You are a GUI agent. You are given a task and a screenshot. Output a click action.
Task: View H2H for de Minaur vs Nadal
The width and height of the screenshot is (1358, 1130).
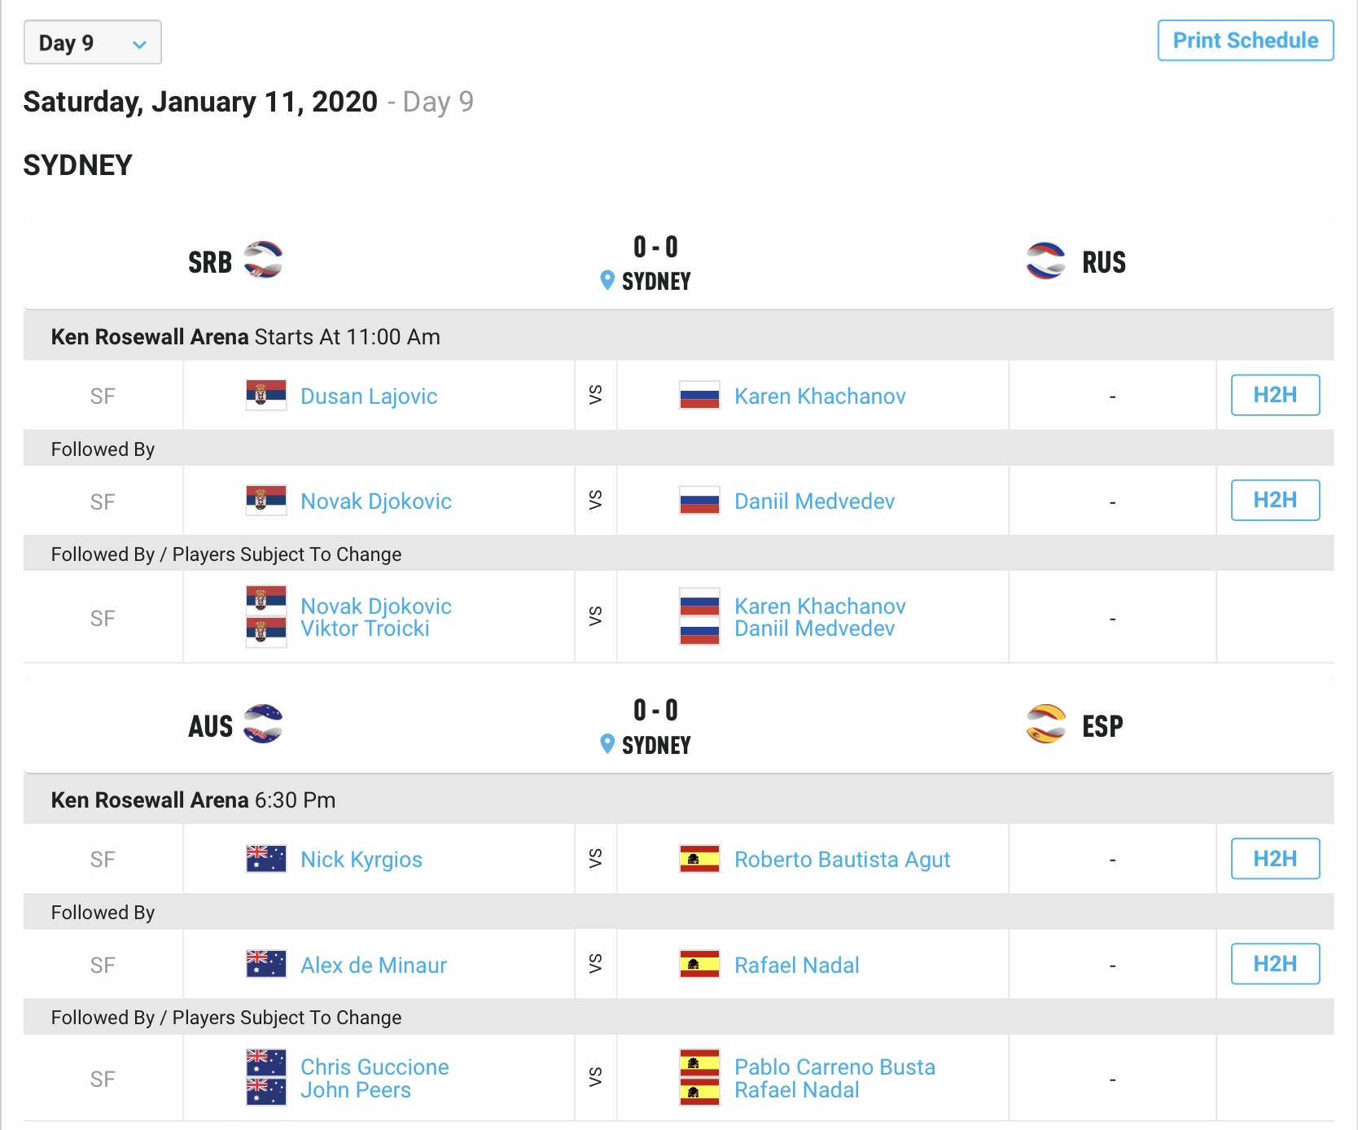[1274, 964]
